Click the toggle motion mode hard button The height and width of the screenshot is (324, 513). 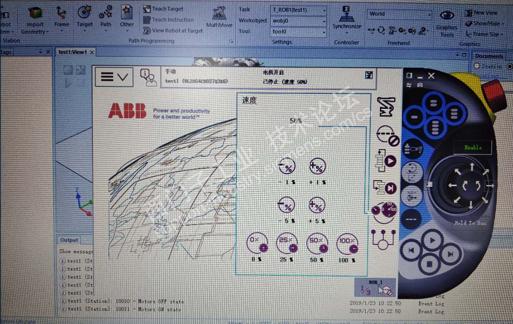pyautogui.click(x=412, y=172)
